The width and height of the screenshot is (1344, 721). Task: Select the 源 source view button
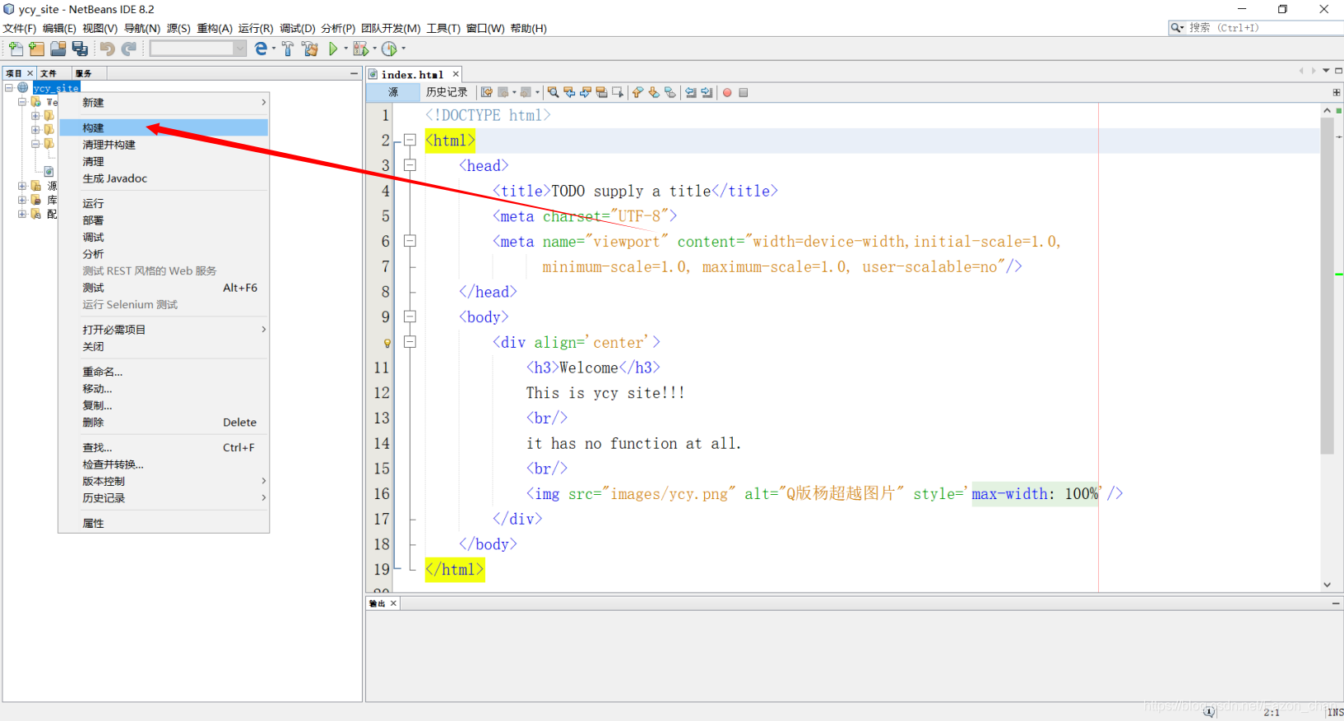[x=393, y=92]
